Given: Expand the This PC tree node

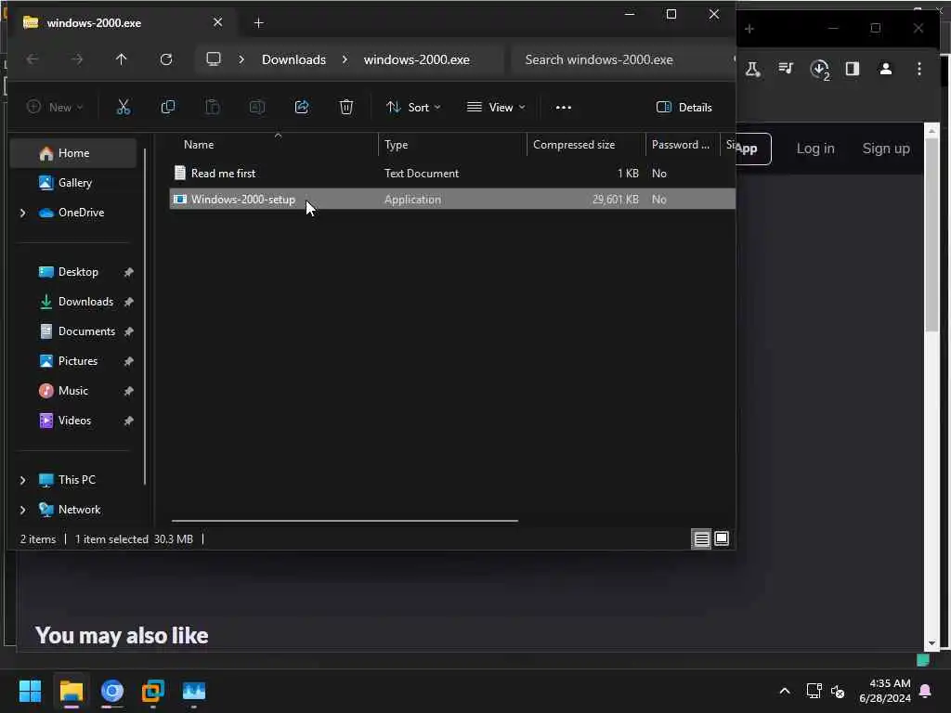Looking at the screenshot, I should [23, 480].
